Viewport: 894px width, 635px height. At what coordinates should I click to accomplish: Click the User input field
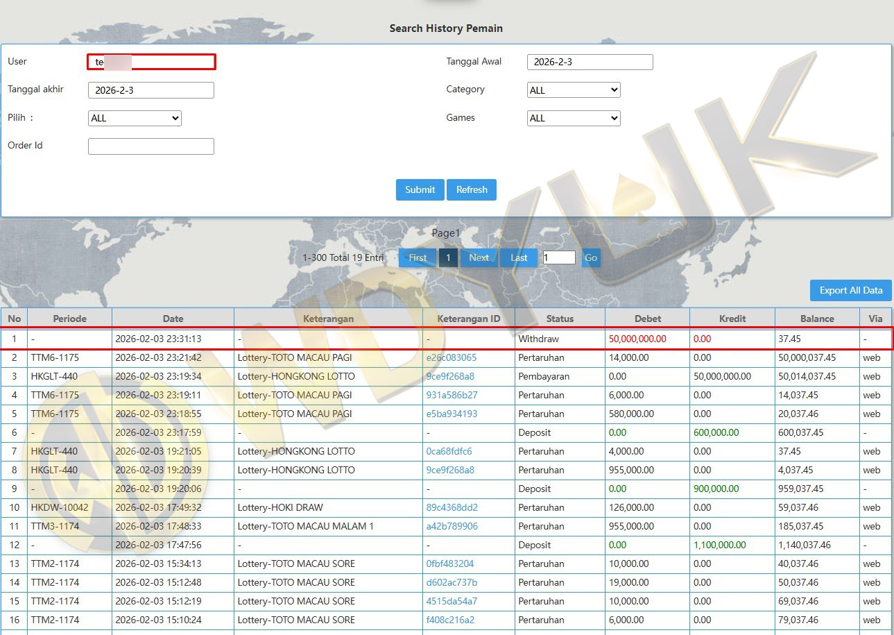point(151,62)
